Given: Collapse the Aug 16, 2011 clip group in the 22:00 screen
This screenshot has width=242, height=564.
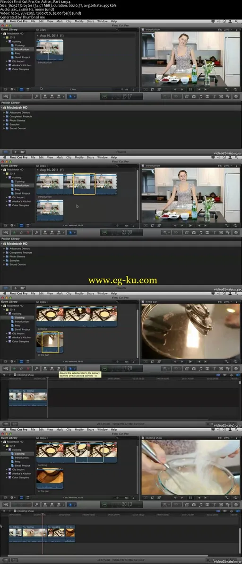Looking at the screenshot, I should pos(38,169).
